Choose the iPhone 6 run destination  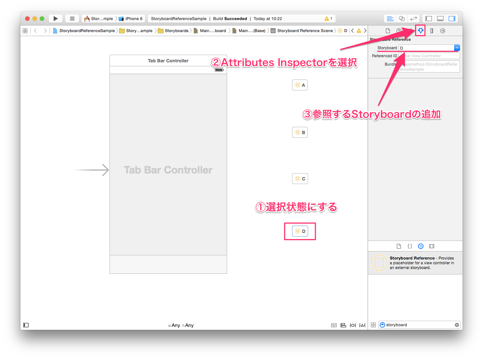(x=131, y=19)
